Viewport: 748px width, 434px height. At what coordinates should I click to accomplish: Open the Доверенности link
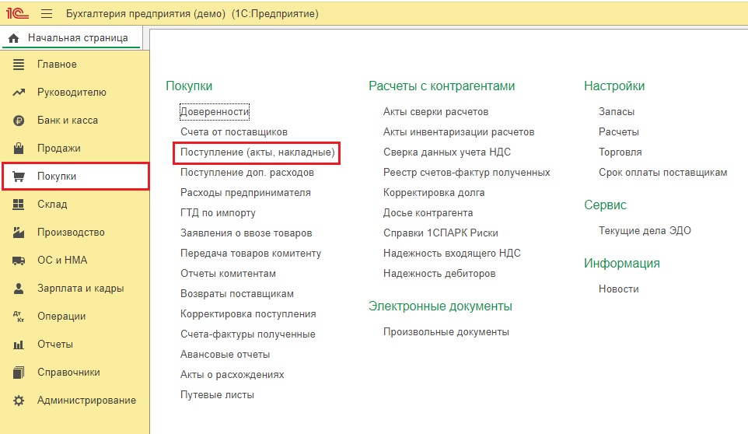pyautogui.click(x=215, y=111)
